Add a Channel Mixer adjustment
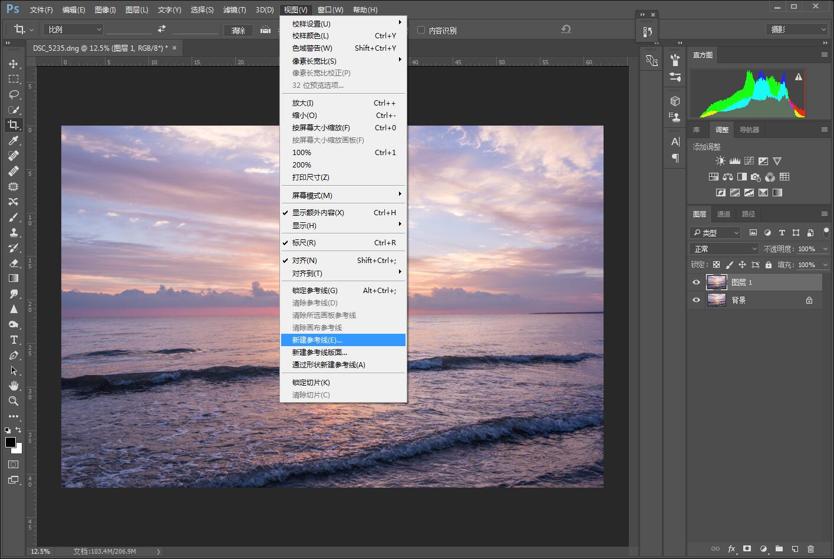 (x=770, y=177)
